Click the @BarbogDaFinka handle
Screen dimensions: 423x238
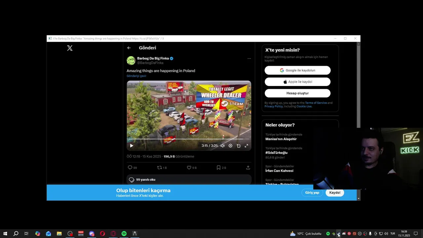[x=150, y=63]
